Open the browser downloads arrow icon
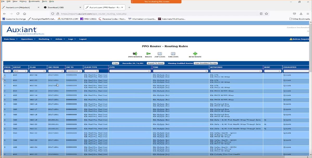Viewport: 312px width, 158px height. [301, 14]
